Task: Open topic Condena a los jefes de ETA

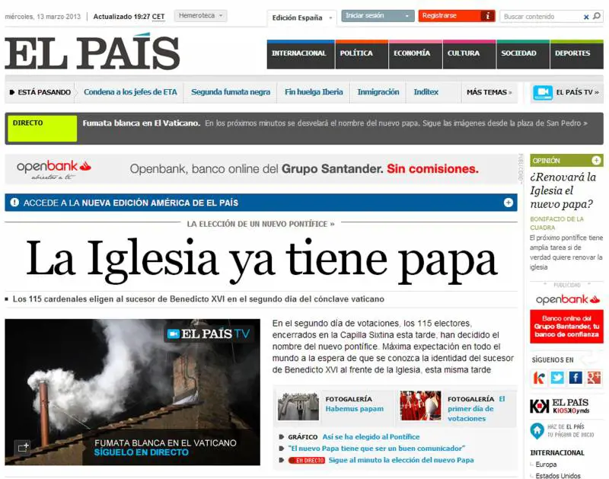Action: [x=130, y=92]
